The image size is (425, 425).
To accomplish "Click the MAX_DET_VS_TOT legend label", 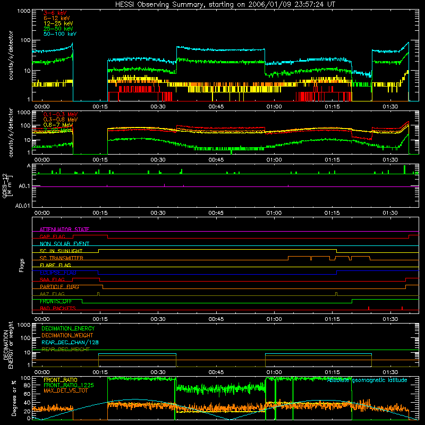I will pos(65,390).
